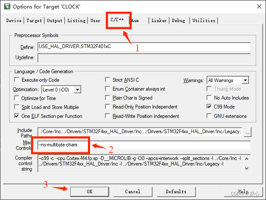Switch to the Target tab
The image size is (266, 200).
34,20
